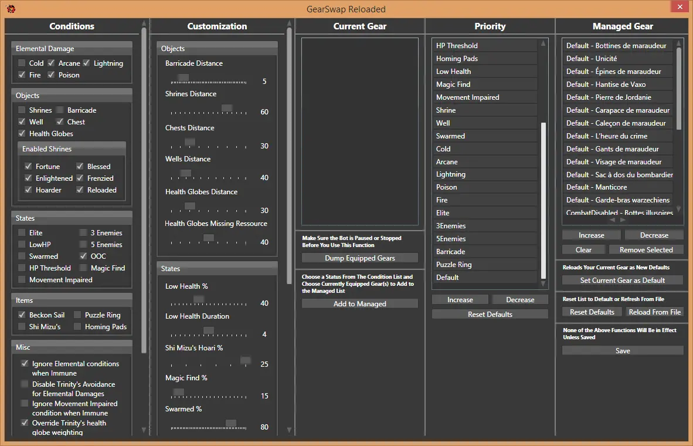Click the Add to Managed button
693x446 pixels.
click(359, 304)
